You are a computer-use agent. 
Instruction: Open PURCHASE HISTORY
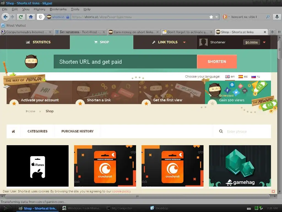77,131
